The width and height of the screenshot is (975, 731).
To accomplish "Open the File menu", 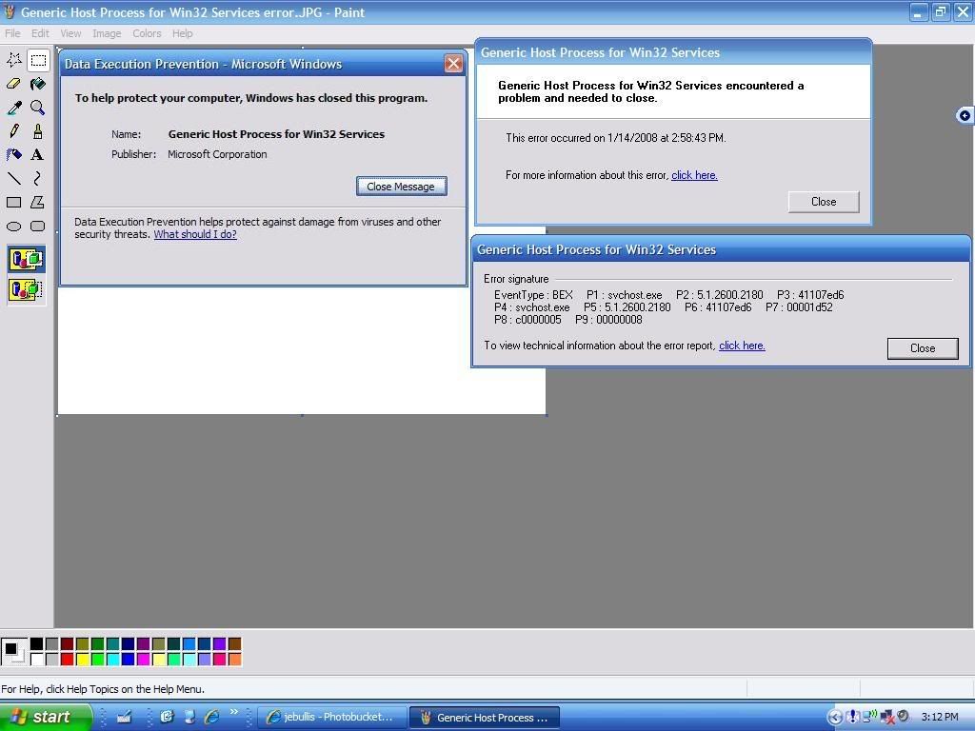I will [12, 33].
